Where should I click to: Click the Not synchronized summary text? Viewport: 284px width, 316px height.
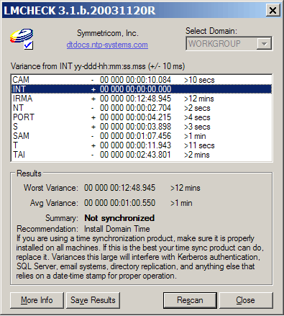119,218
